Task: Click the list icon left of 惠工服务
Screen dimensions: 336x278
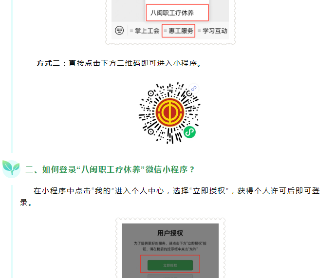Action: tap(165, 31)
